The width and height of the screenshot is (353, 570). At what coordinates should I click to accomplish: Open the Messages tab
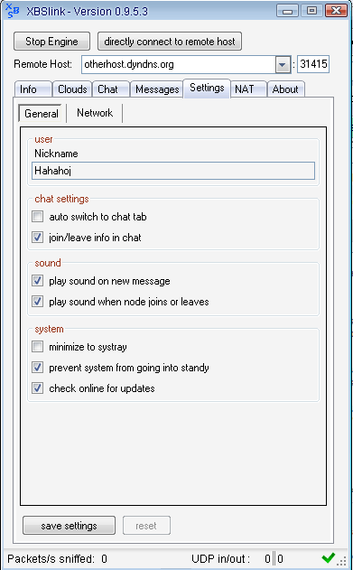[157, 89]
